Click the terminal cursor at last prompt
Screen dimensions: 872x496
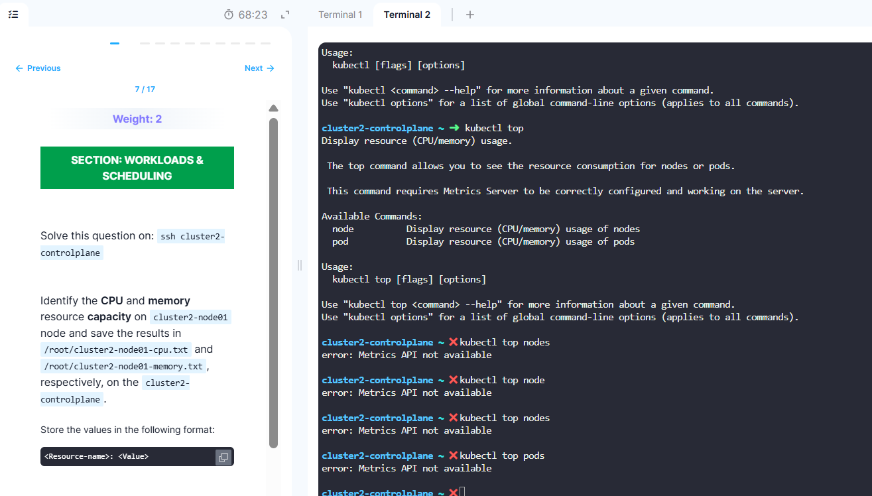[463, 492]
